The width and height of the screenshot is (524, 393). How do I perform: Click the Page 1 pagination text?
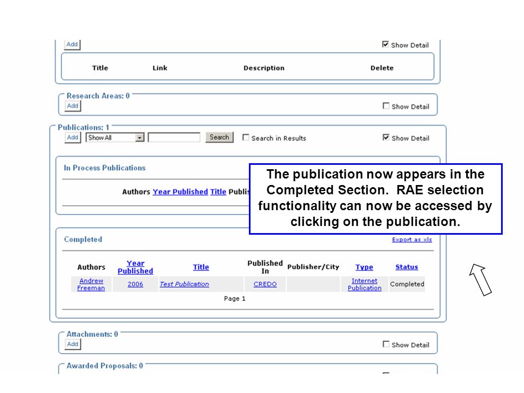pos(235,299)
